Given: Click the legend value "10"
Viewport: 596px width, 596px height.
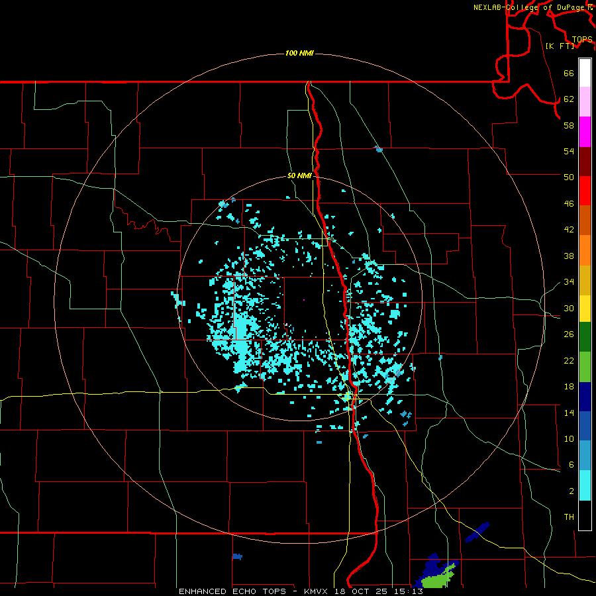Looking at the screenshot, I should [569, 438].
